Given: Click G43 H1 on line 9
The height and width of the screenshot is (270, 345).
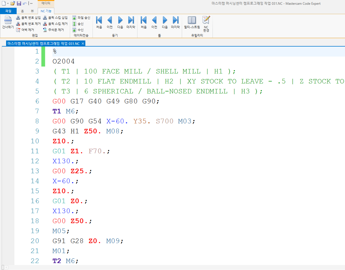Looking at the screenshot, I should coord(66,131).
